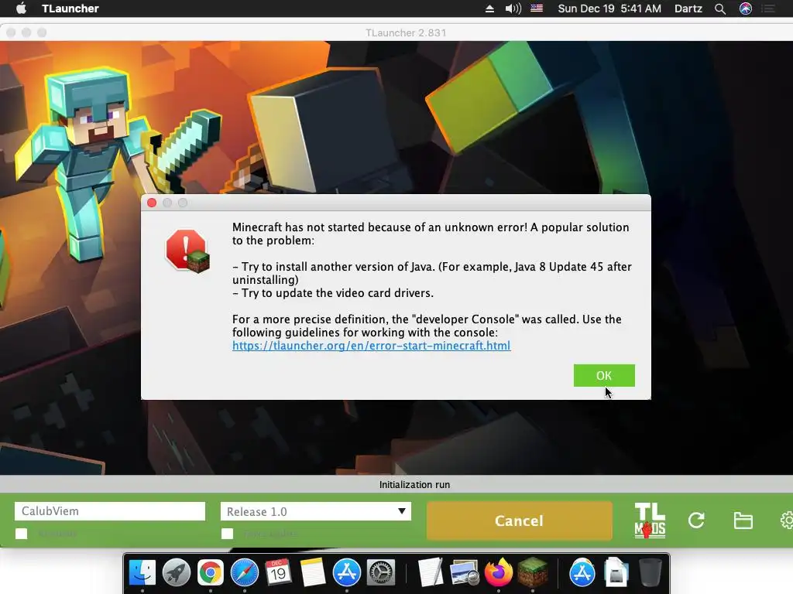Image resolution: width=793 pixels, height=594 pixels.
Task: Open Notification Center from the menu bar
Action: (x=768, y=9)
